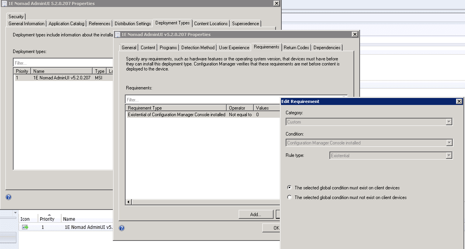This screenshot has width=465, height=249.
Task: Sort requirements by Operator column
Action: tap(240, 108)
